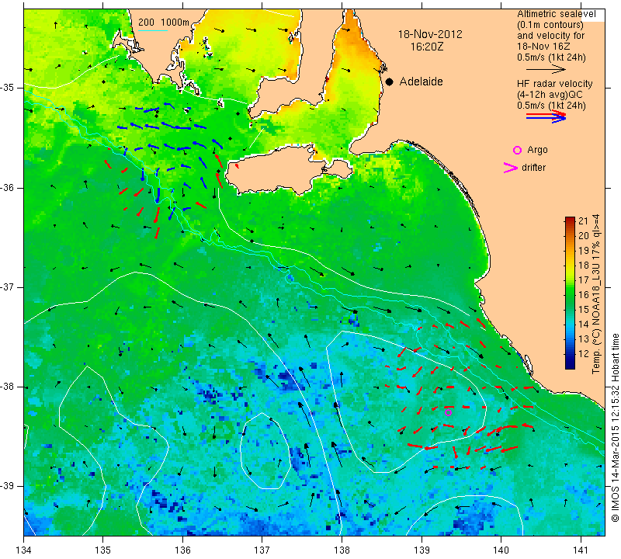Click the 16:20Z time label
The width and height of the screenshot is (621, 559).
click(x=426, y=47)
